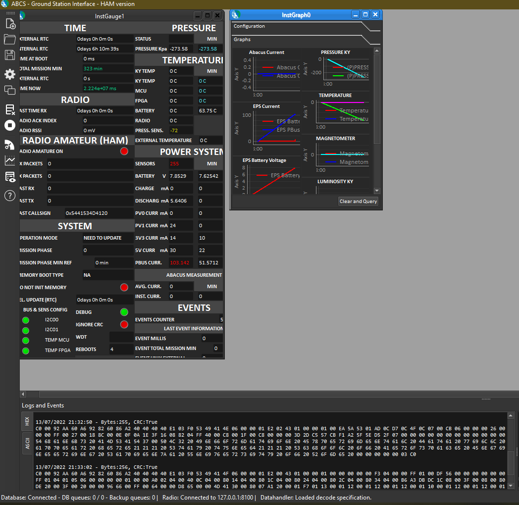This screenshot has height=505, width=519.
Task: Minimize the InstGauge1 window
Action: 198,15
